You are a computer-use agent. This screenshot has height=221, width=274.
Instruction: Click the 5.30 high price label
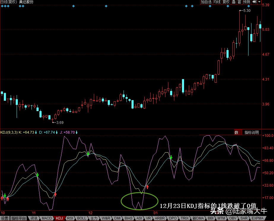(x=247, y=11)
